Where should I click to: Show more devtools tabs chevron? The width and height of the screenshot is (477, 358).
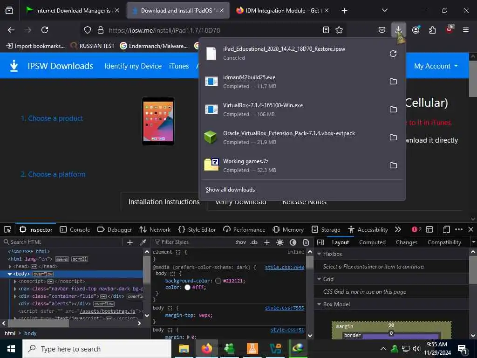tap(398, 229)
